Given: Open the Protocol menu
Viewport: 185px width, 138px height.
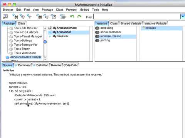Looking at the screenshot, I should pyautogui.click(x=71, y=10).
